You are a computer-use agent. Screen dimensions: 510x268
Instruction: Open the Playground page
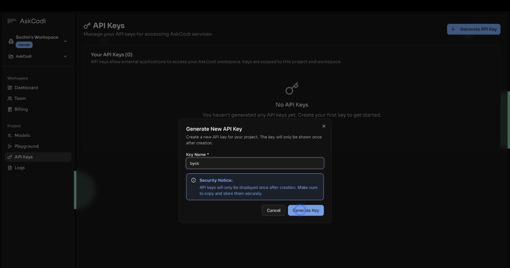(x=38, y=146)
